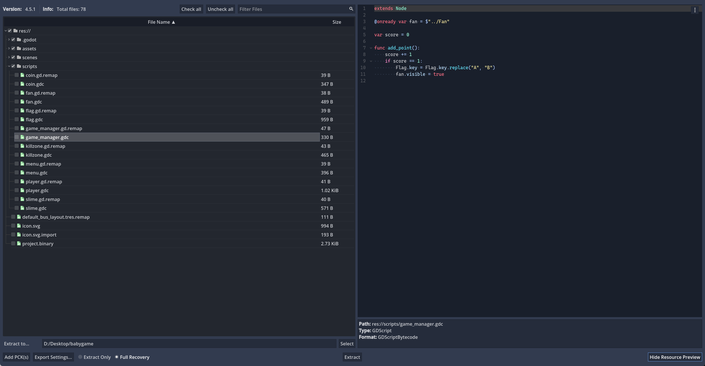705x366 pixels.
Task: Expand the .godot folder
Action: (x=9, y=40)
